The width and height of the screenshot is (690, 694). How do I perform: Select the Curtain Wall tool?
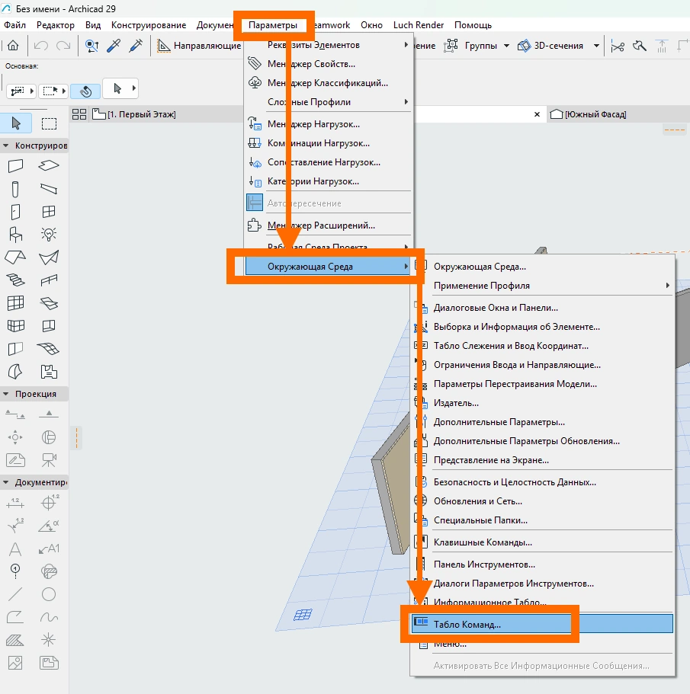tap(15, 303)
